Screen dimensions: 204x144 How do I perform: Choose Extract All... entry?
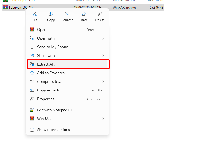coord(67,64)
